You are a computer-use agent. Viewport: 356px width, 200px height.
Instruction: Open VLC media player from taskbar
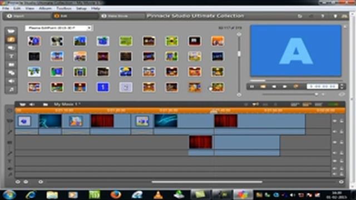click(158, 194)
